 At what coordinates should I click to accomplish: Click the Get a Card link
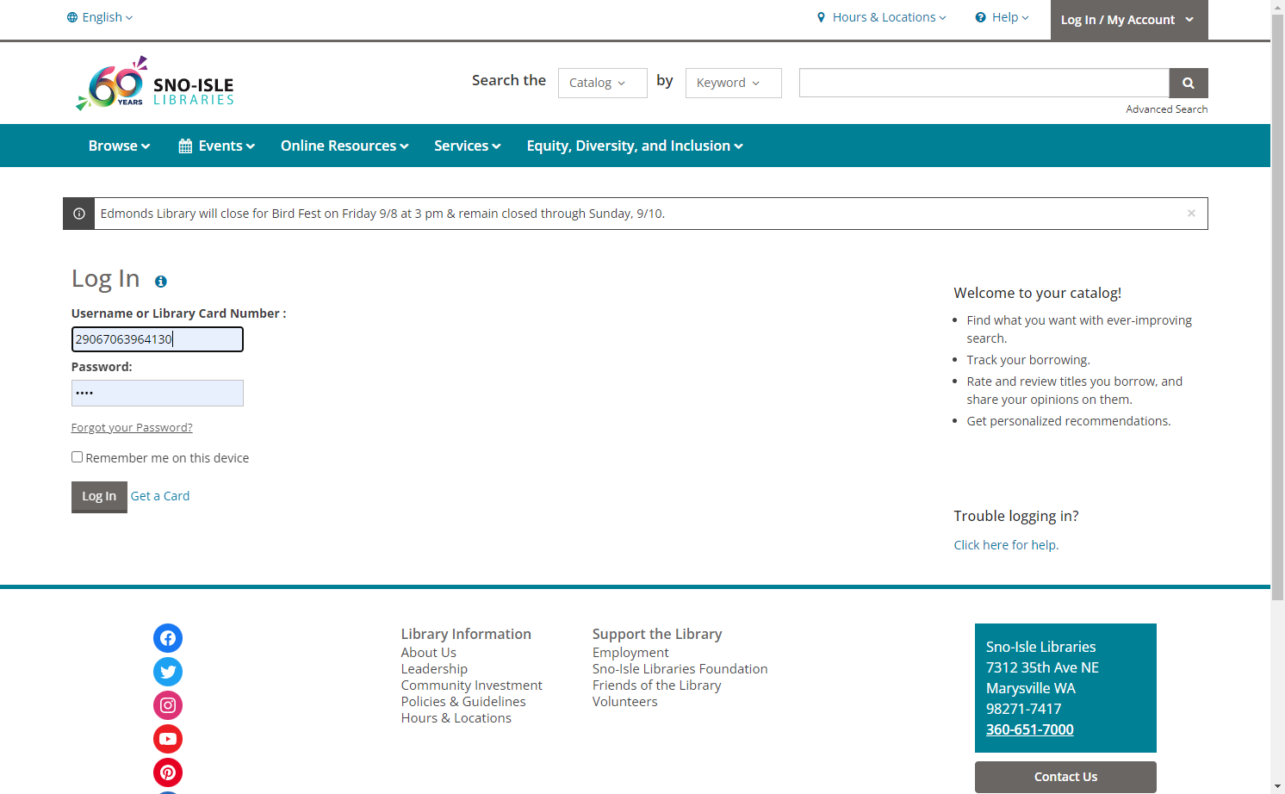[160, 496]
